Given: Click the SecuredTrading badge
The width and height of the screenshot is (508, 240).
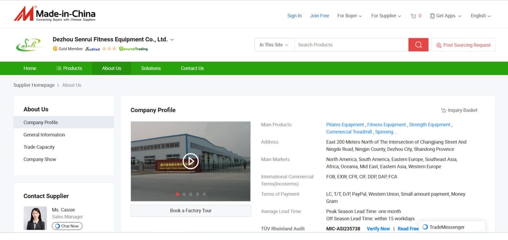Looking at the screenshot, I should (x=133, y=49).
